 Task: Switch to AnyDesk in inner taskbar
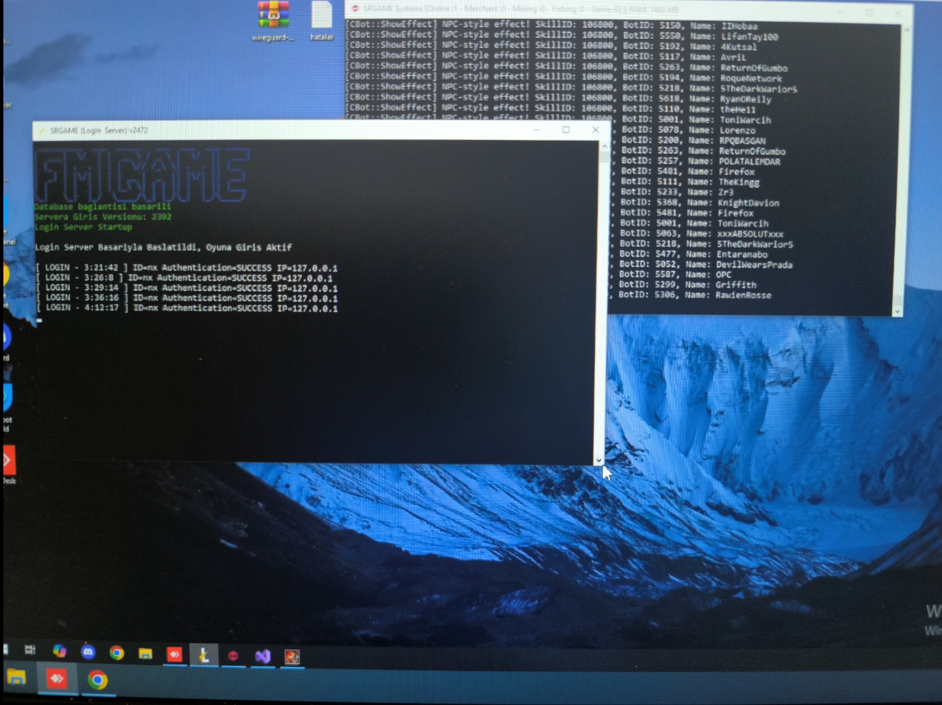[174, 654]
